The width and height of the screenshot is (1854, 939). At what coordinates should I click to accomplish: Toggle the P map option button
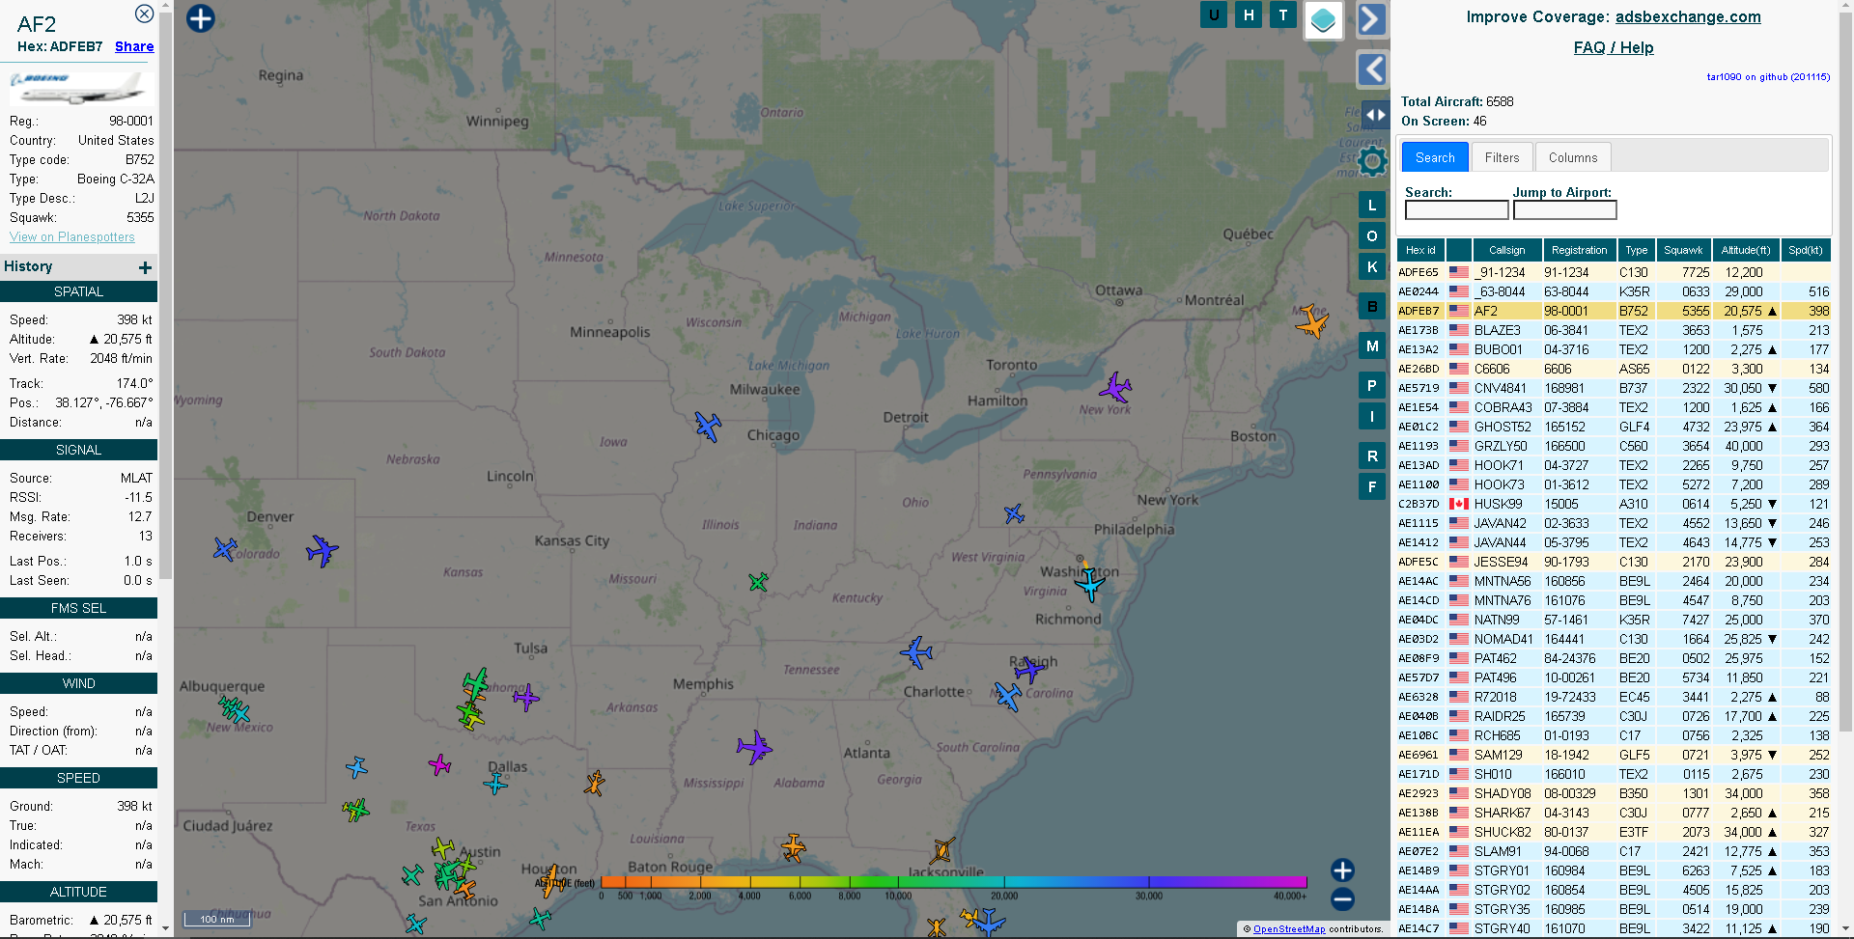[x=1372, y=385]
